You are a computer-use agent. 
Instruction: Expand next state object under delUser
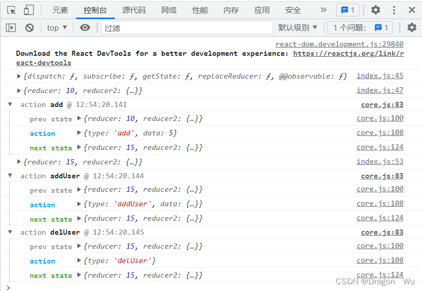click(x=79, y=275)
